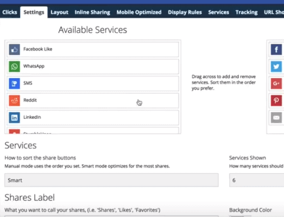Click the Available Services heading
The image size is (284, 217).
pos(93,30)
